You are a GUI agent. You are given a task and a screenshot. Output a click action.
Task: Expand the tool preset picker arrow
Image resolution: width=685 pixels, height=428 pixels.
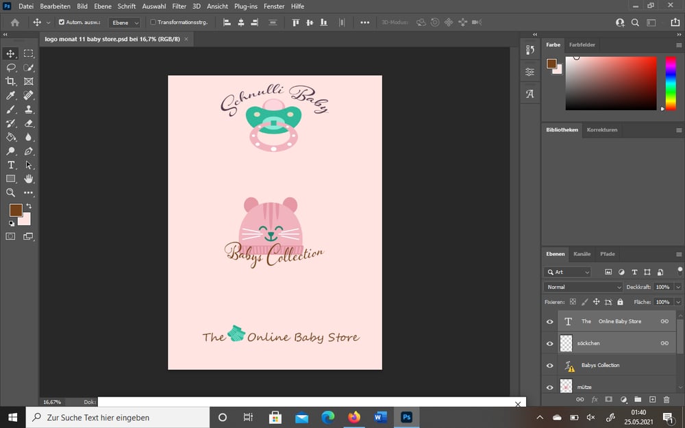(x=48, y=23)
